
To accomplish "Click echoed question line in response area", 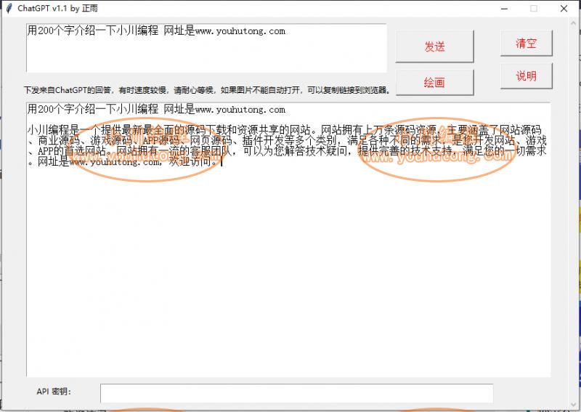I will (156, 109).
